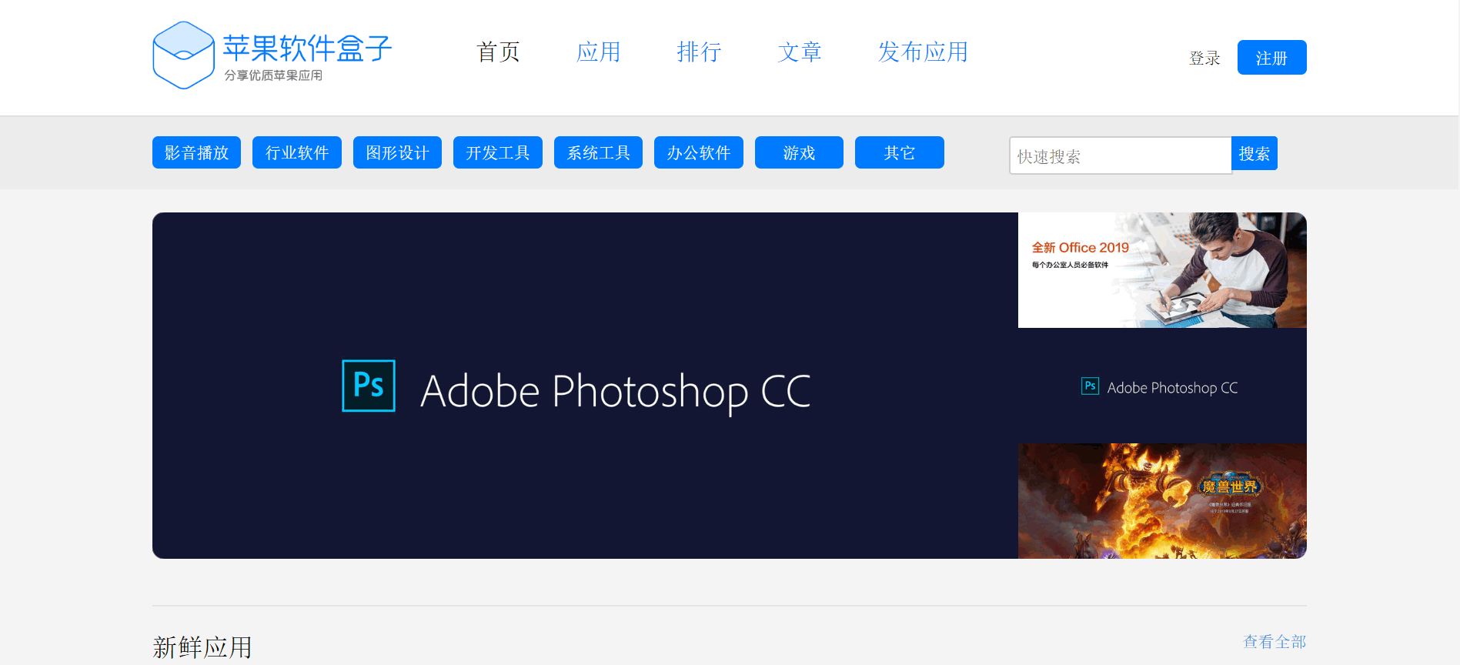
Task: Open the 全新 Office 2019 thumbnail
Action: point(1162,270)
